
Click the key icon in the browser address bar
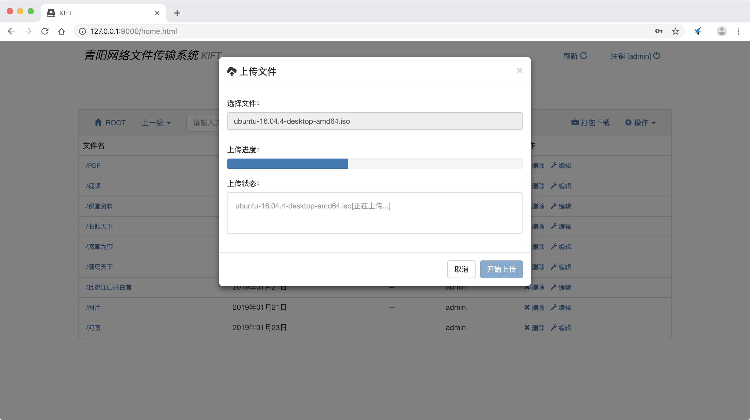(659, 31)
